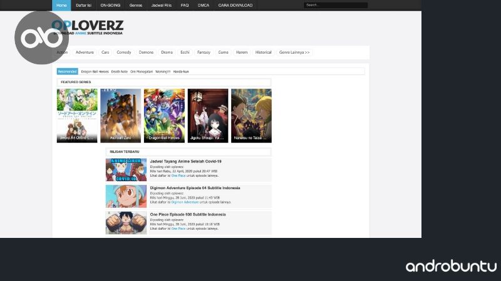The image size is (501, 281).
Task: Open the Daftar Isi menu item
Action: [84, 5]
